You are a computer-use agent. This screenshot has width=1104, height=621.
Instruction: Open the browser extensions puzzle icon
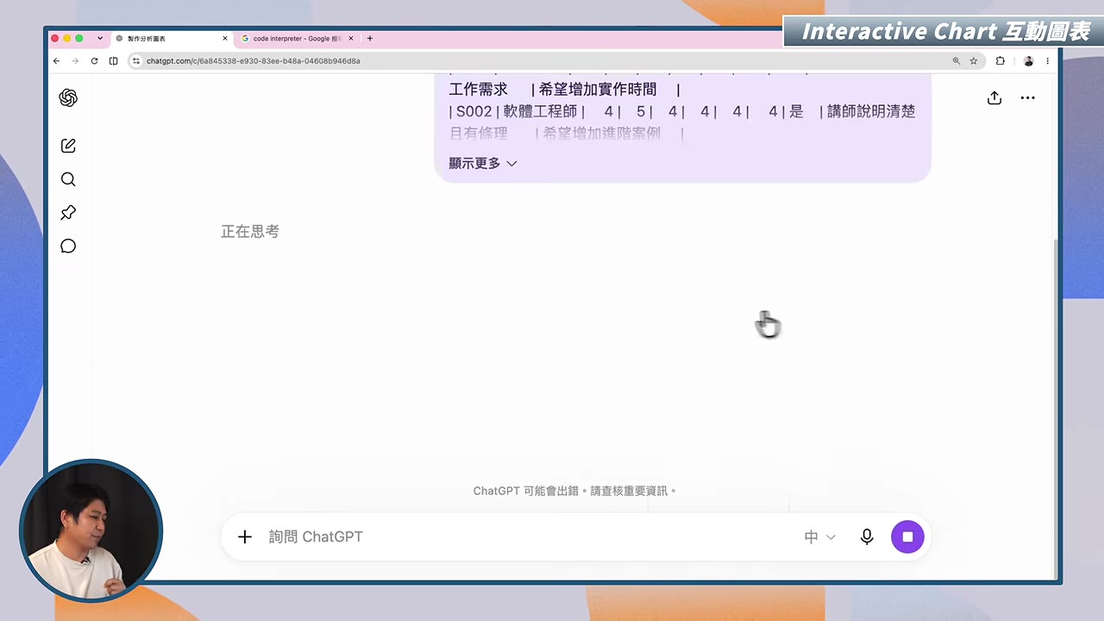click(1000, 61)
